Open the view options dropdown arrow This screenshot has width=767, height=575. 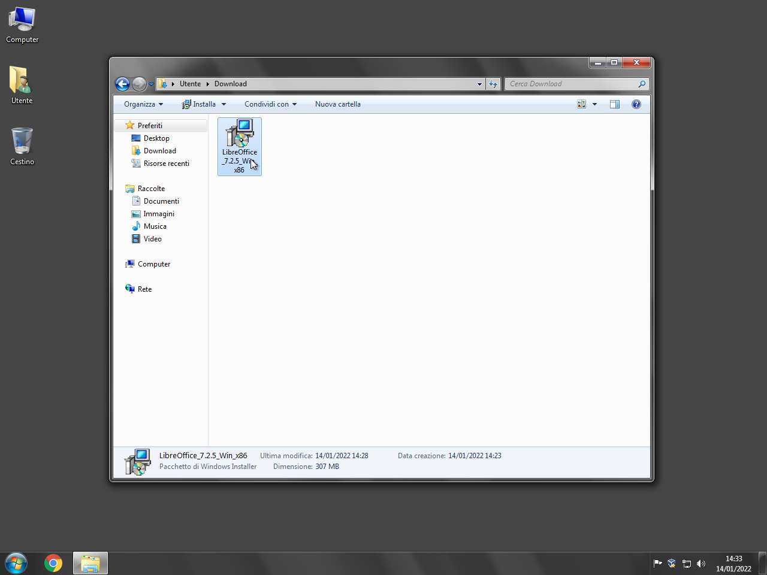pyautogui.click(x=594, y=104)
